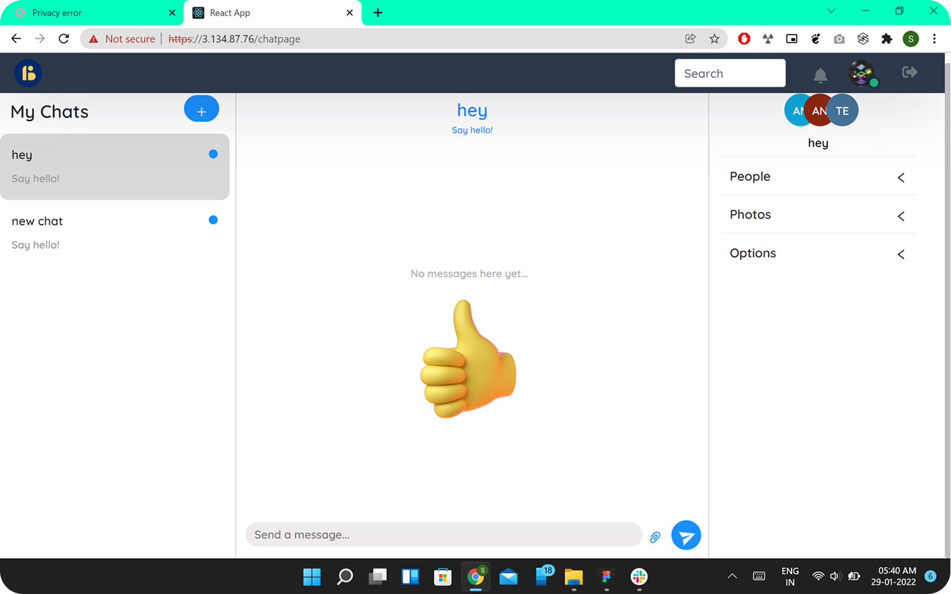Open browser extensions puzzle icon
This screenshot has width=951, height=594.
point(887,39)
